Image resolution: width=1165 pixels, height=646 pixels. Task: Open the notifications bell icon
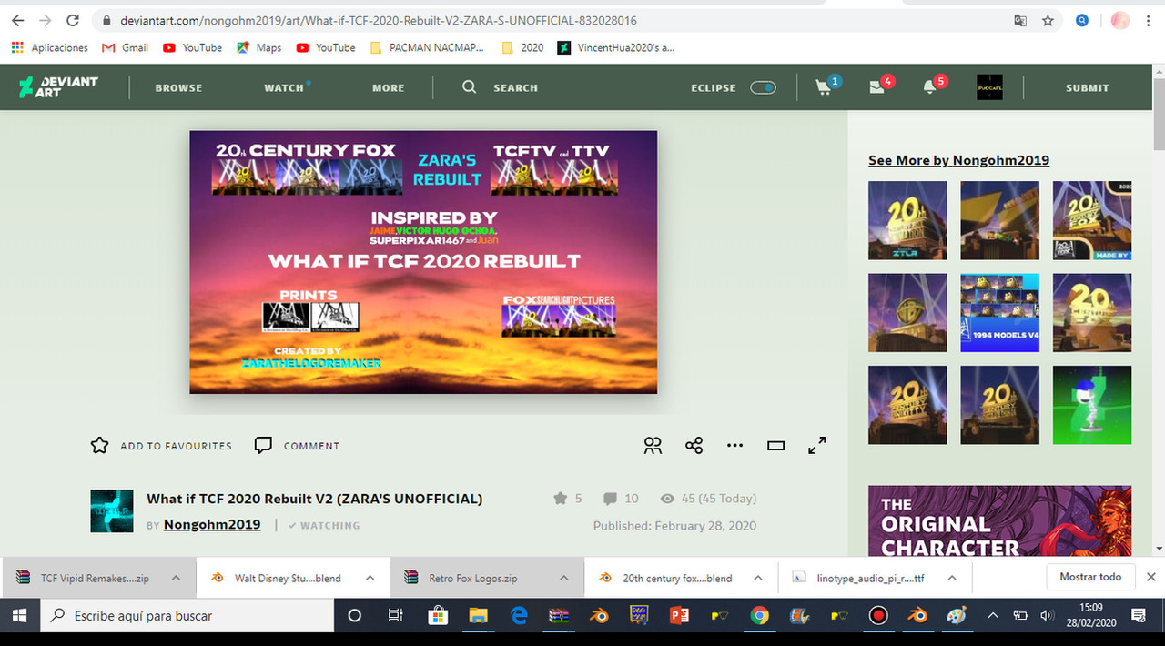930,87
